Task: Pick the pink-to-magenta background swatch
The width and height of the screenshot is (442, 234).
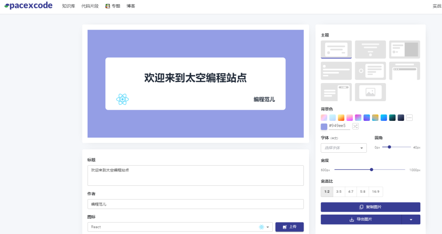Action: [350, 118]
